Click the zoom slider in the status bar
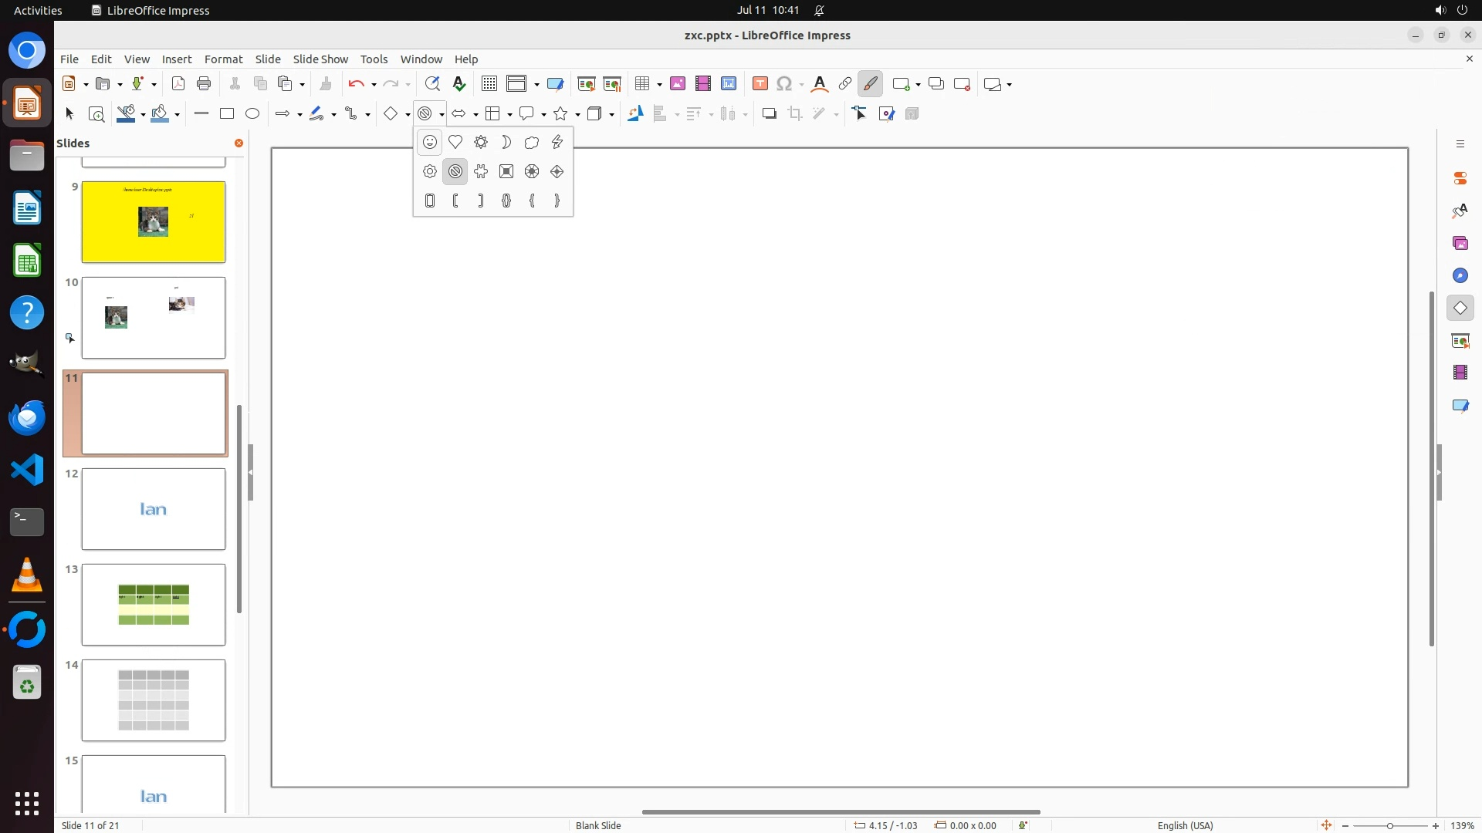The height and width of the screenshot is (833, 1482). tap(1389, 825)
